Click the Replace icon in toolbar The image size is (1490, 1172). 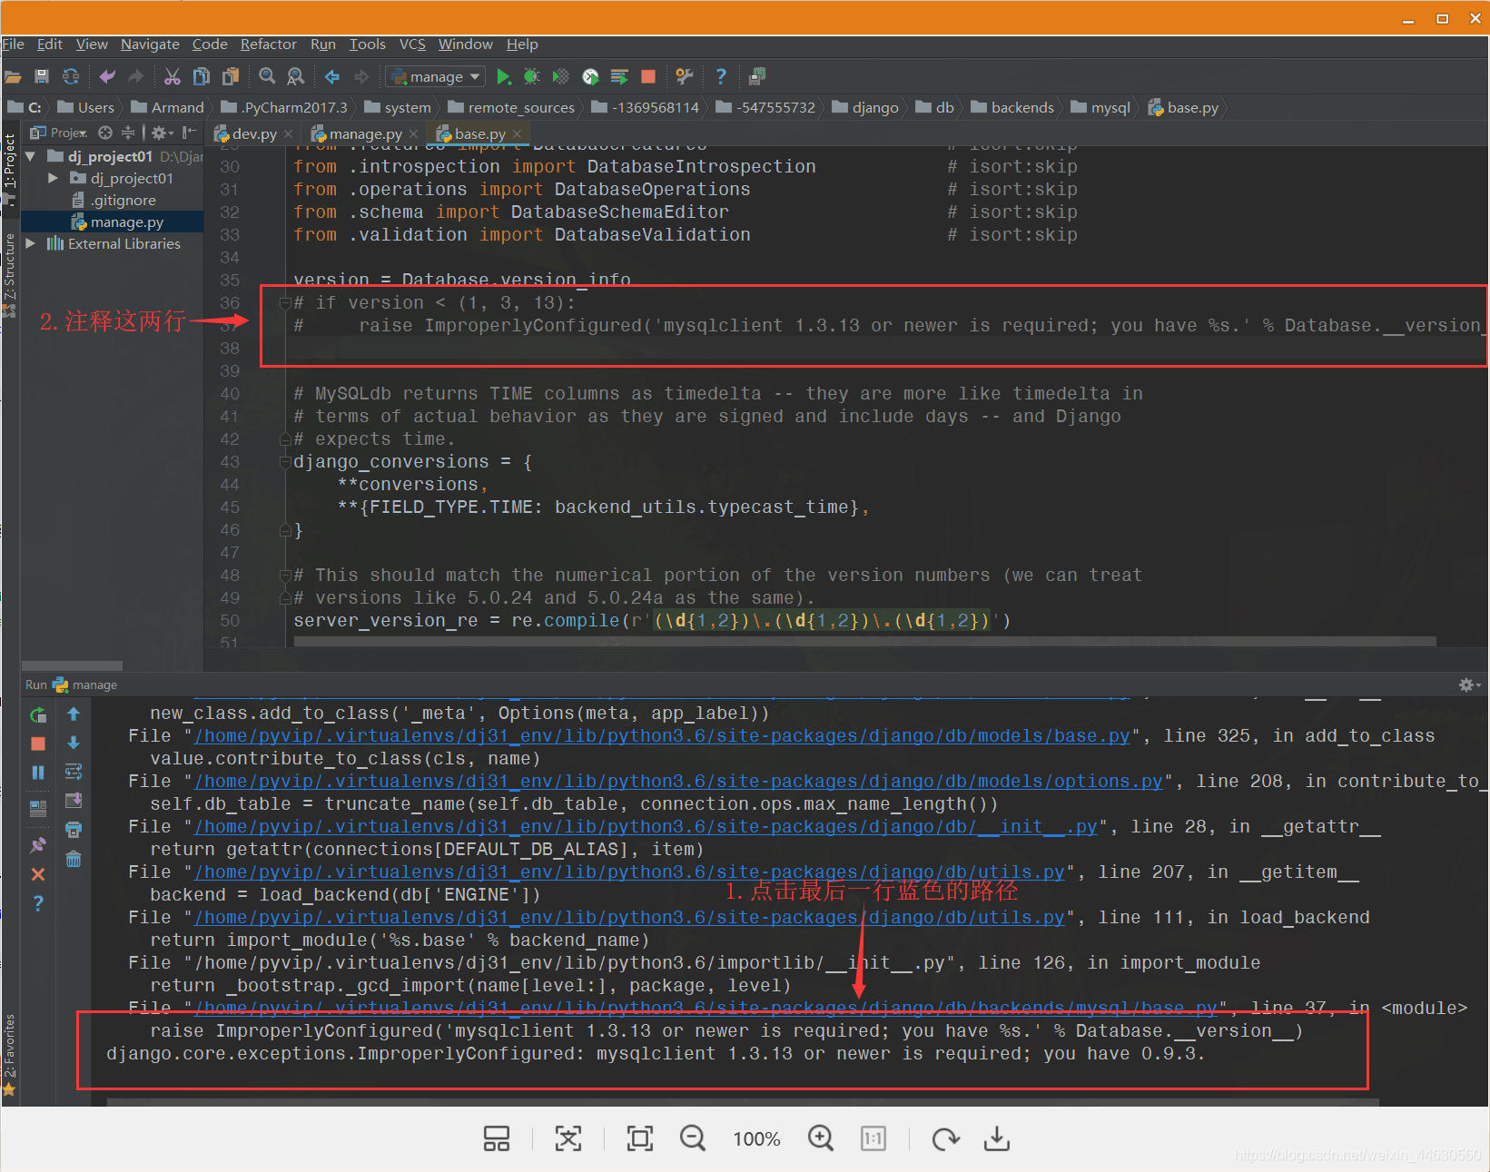coord(296,77)
